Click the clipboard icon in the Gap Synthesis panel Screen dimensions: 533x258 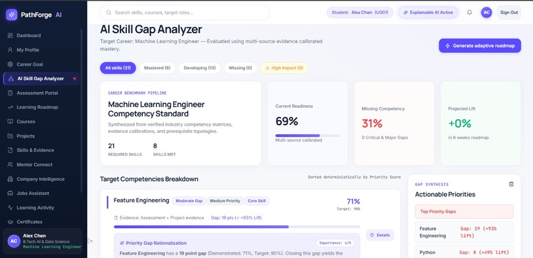coord(511,184)
